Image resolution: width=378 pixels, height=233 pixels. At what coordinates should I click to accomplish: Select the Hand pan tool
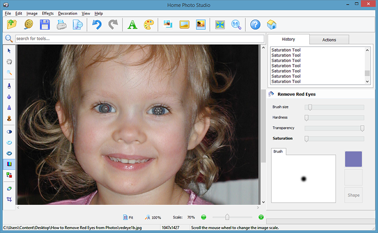9,62
